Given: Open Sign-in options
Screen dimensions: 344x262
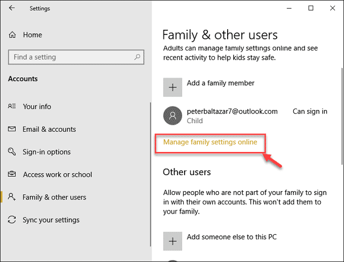Looking at the screenshot, I should [x=47, y=152].
